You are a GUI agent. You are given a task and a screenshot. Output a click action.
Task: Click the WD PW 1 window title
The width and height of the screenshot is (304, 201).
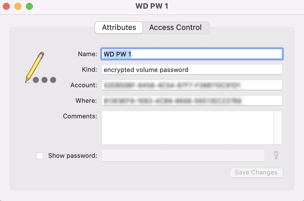152,6
